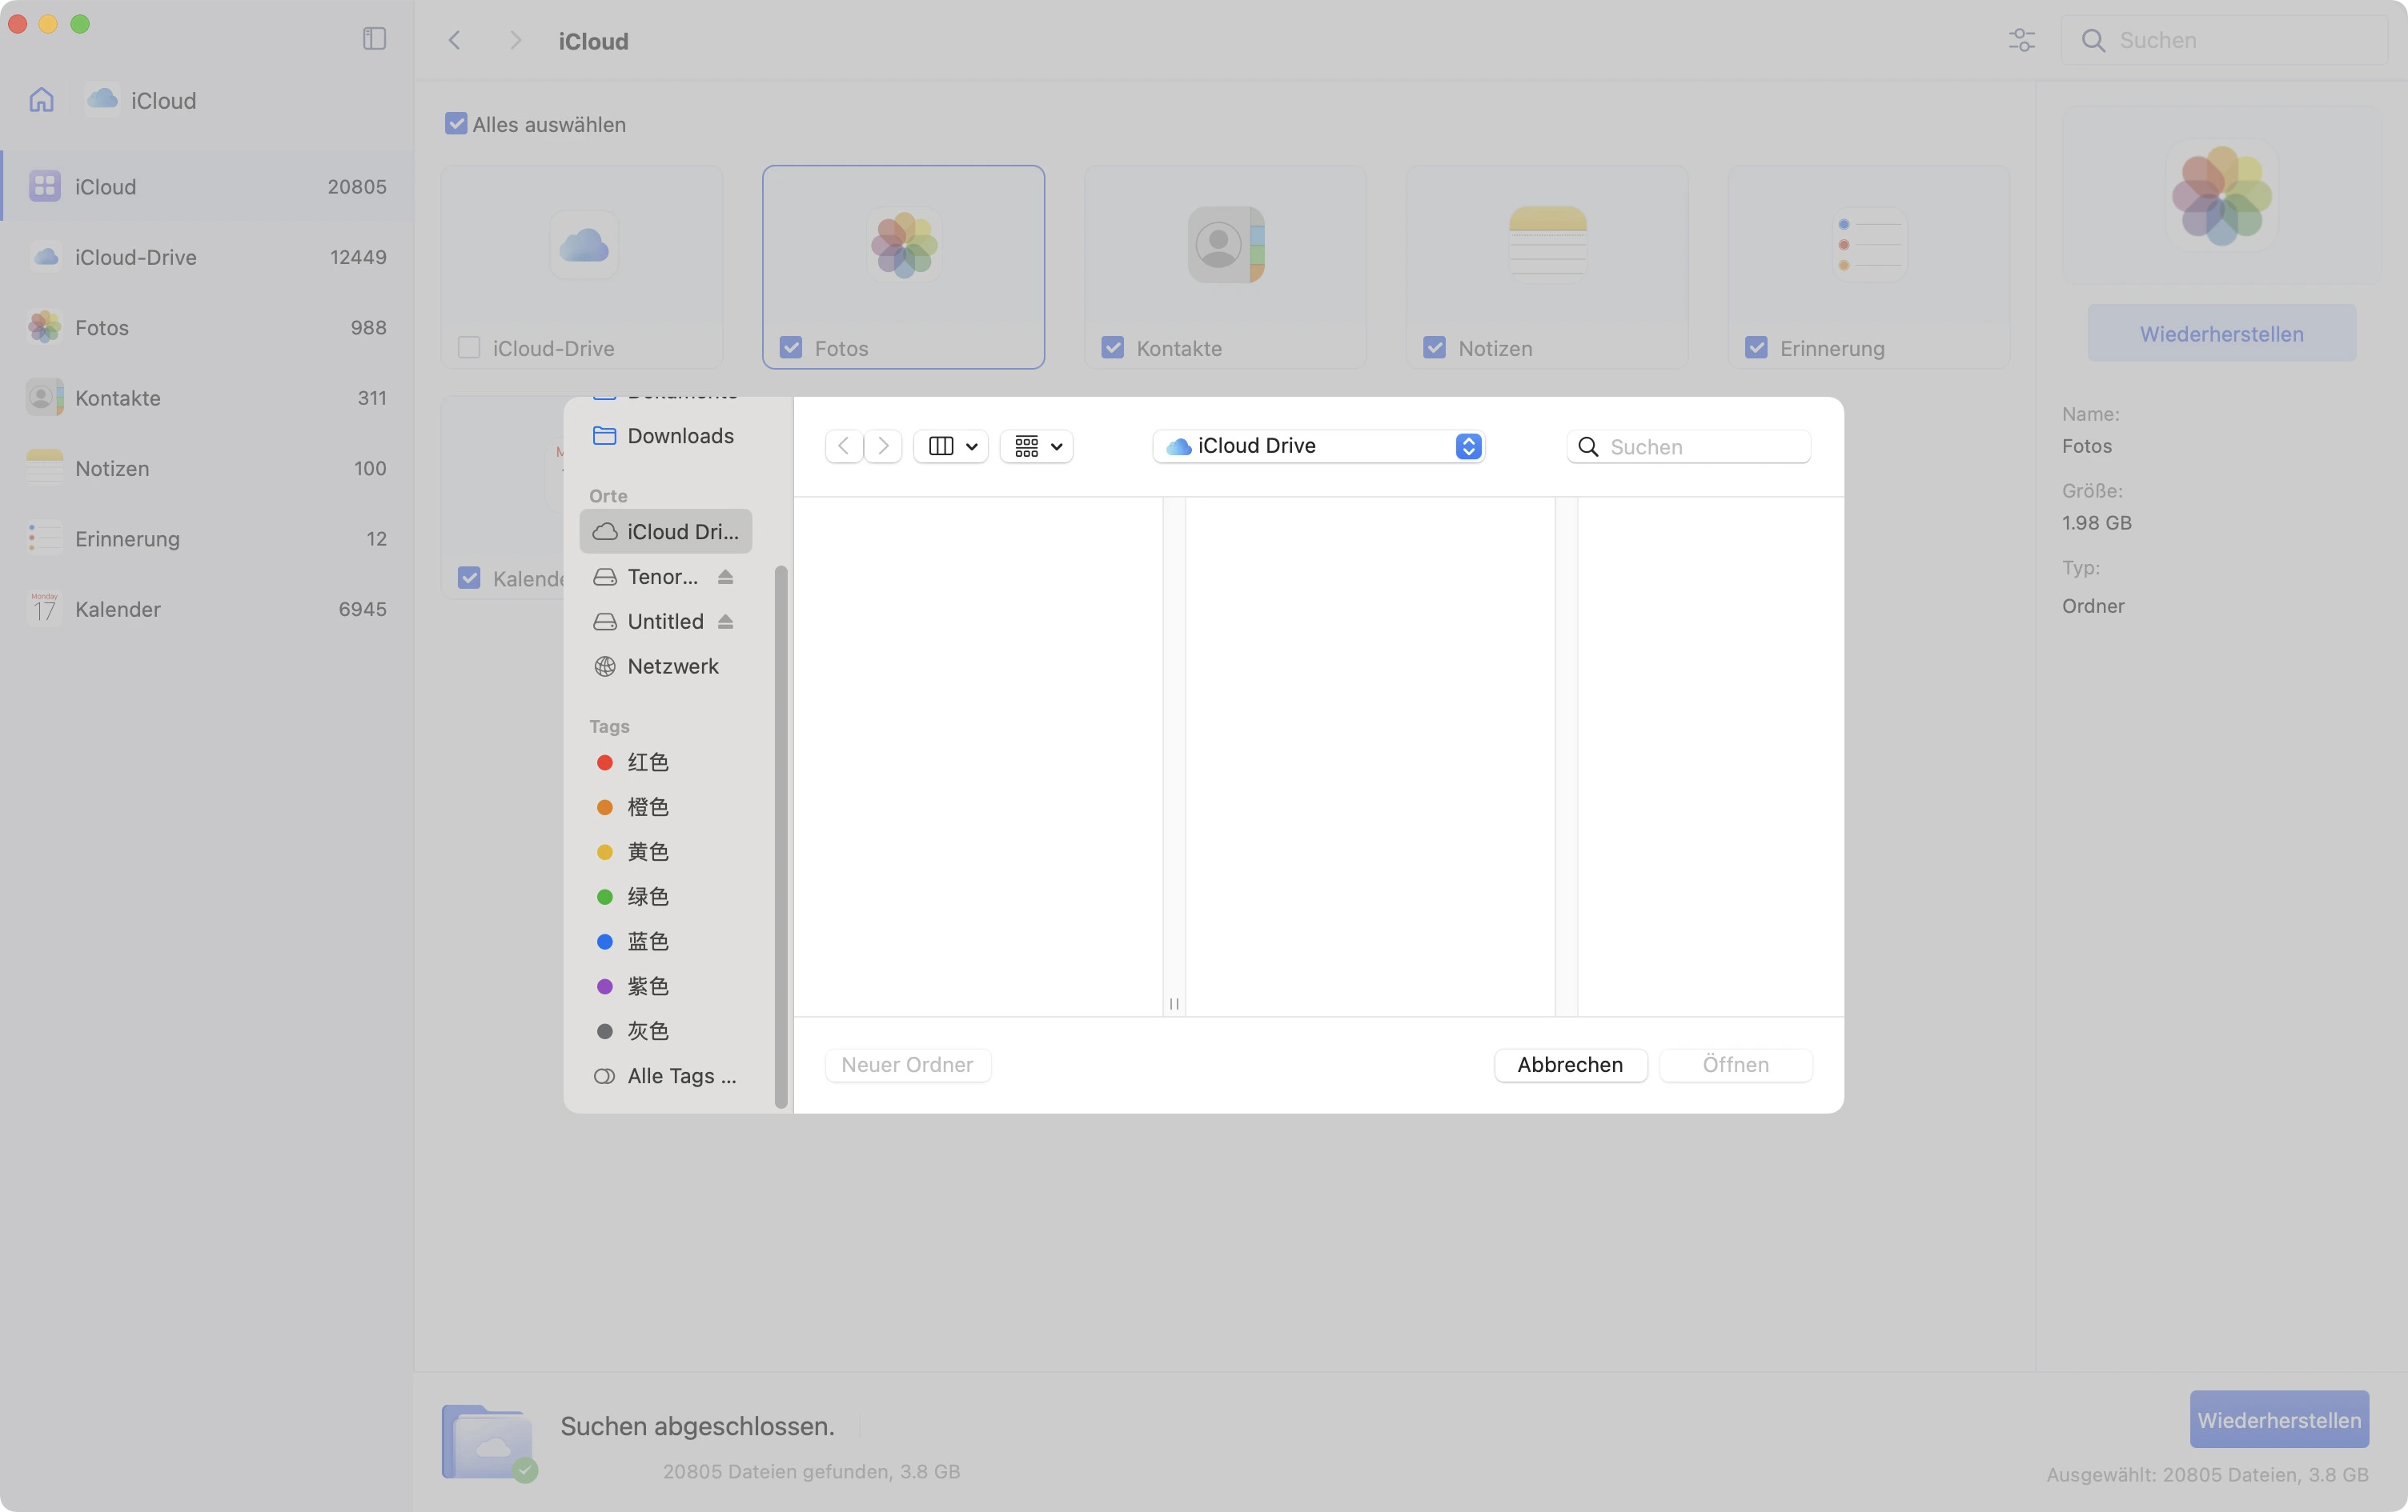Click Öffnen in file dialog

pos(1736,1064)
